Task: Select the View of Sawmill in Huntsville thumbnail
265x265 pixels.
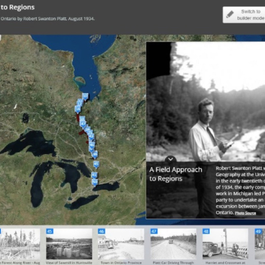Action: point(69,243)
